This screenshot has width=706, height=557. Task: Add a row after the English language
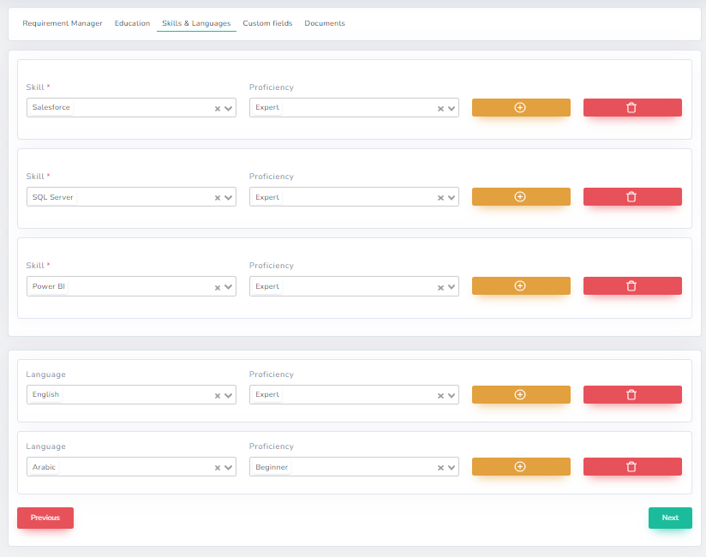[520, 394]
